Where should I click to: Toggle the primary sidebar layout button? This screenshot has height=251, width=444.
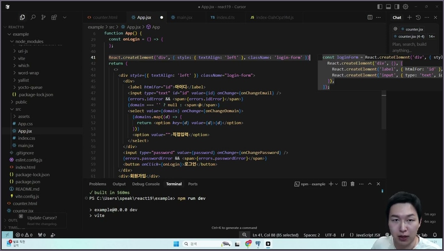tap(380, 7)
